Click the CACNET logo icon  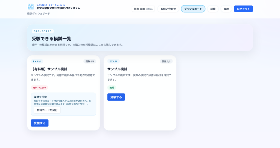(x=31, y=7)
